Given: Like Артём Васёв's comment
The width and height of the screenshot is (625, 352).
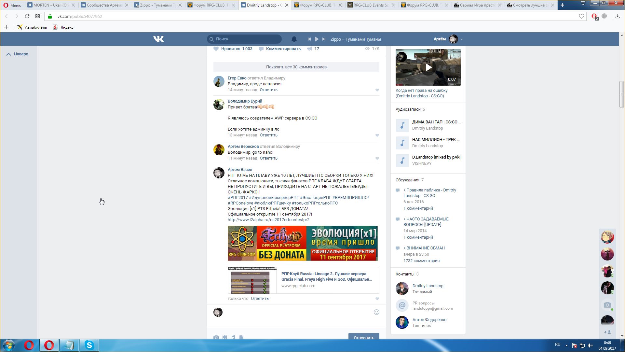Looking at the screenshot, I should click(377, 299).
